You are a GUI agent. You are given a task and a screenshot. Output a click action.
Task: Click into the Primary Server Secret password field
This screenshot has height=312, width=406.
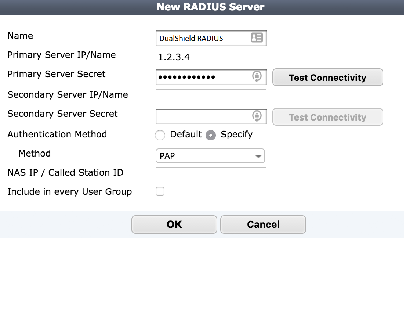[202, 77]
